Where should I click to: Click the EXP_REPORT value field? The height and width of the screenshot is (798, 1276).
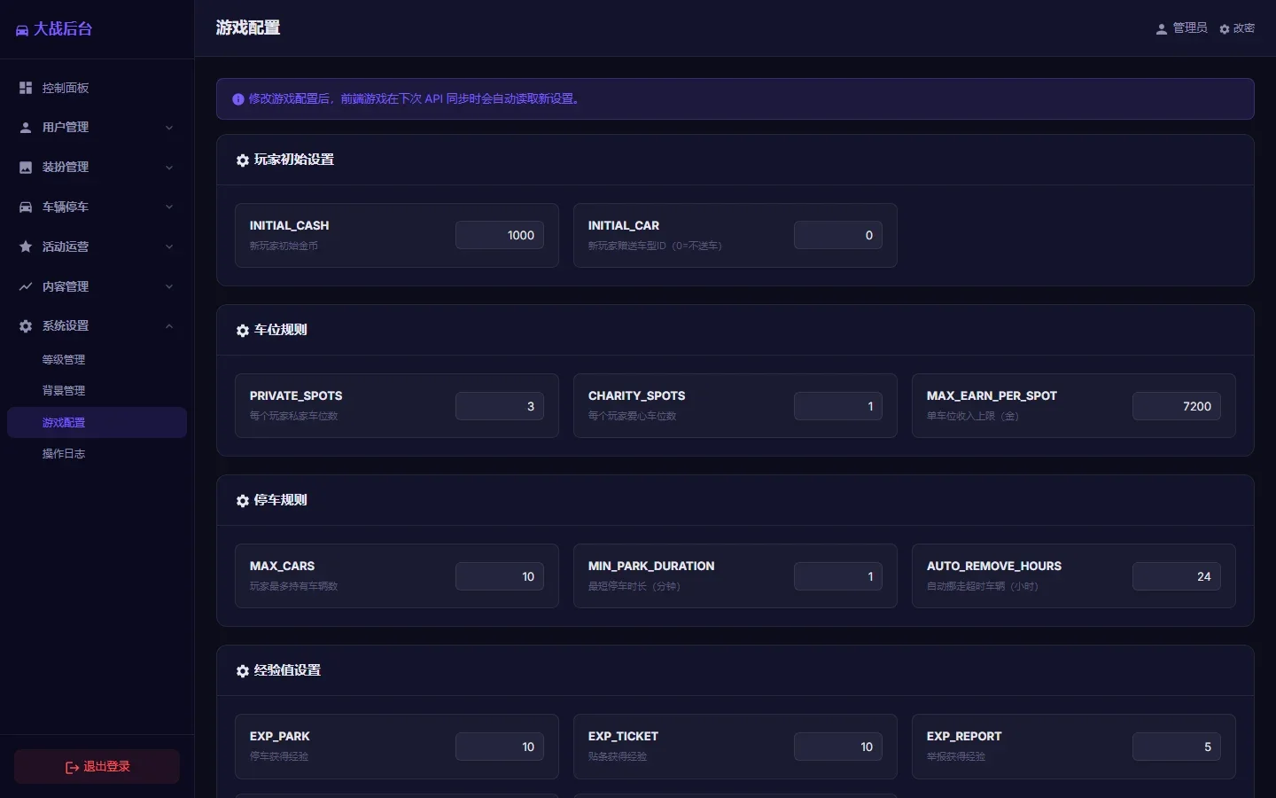click(1177, 747)
